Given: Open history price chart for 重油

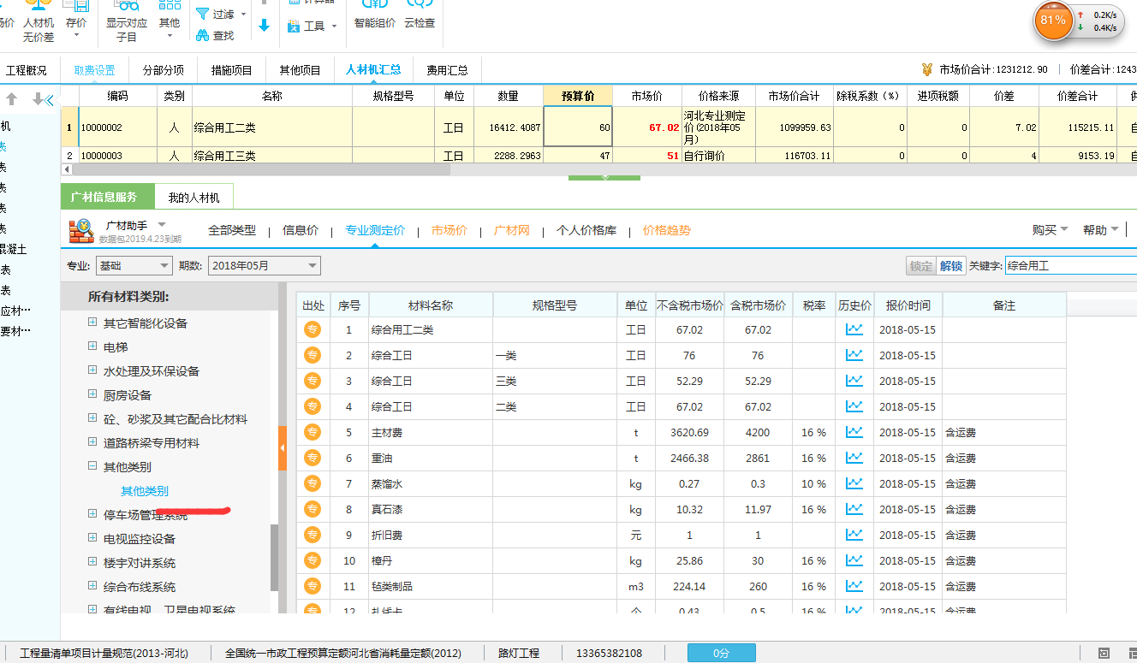Looking at the screenshot, I should (x=854, y=458).
